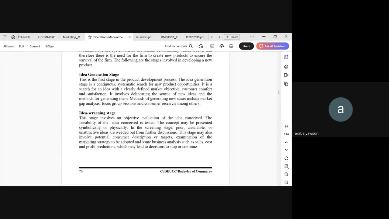The height and width of the screenshot is (219, 389).
Task: Open page display settings icon
Action: [286, 166]
